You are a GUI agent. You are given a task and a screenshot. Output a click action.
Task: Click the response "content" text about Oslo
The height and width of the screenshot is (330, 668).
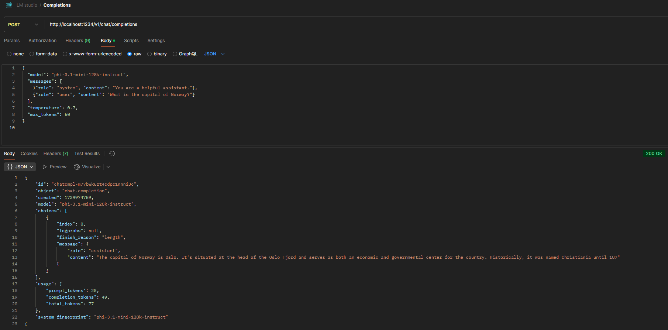point(358,257)
